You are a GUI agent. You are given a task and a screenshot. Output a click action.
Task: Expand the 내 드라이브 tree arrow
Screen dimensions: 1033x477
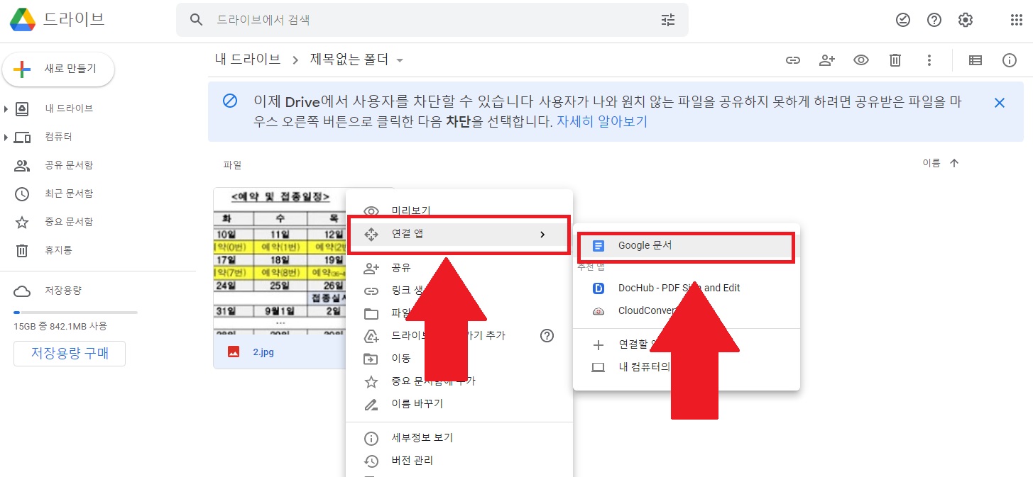click(x=6, y=108)
